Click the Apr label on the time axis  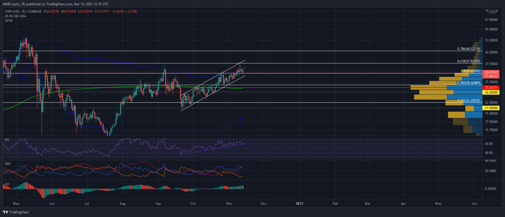click(x=403, y=204)
